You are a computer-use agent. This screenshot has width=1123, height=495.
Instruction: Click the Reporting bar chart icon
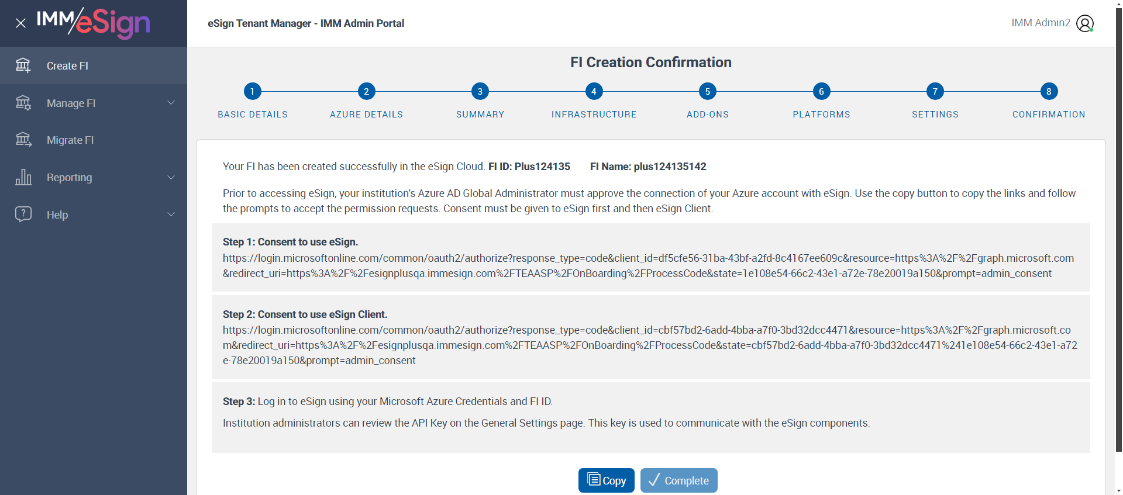(x=23, y=177)
